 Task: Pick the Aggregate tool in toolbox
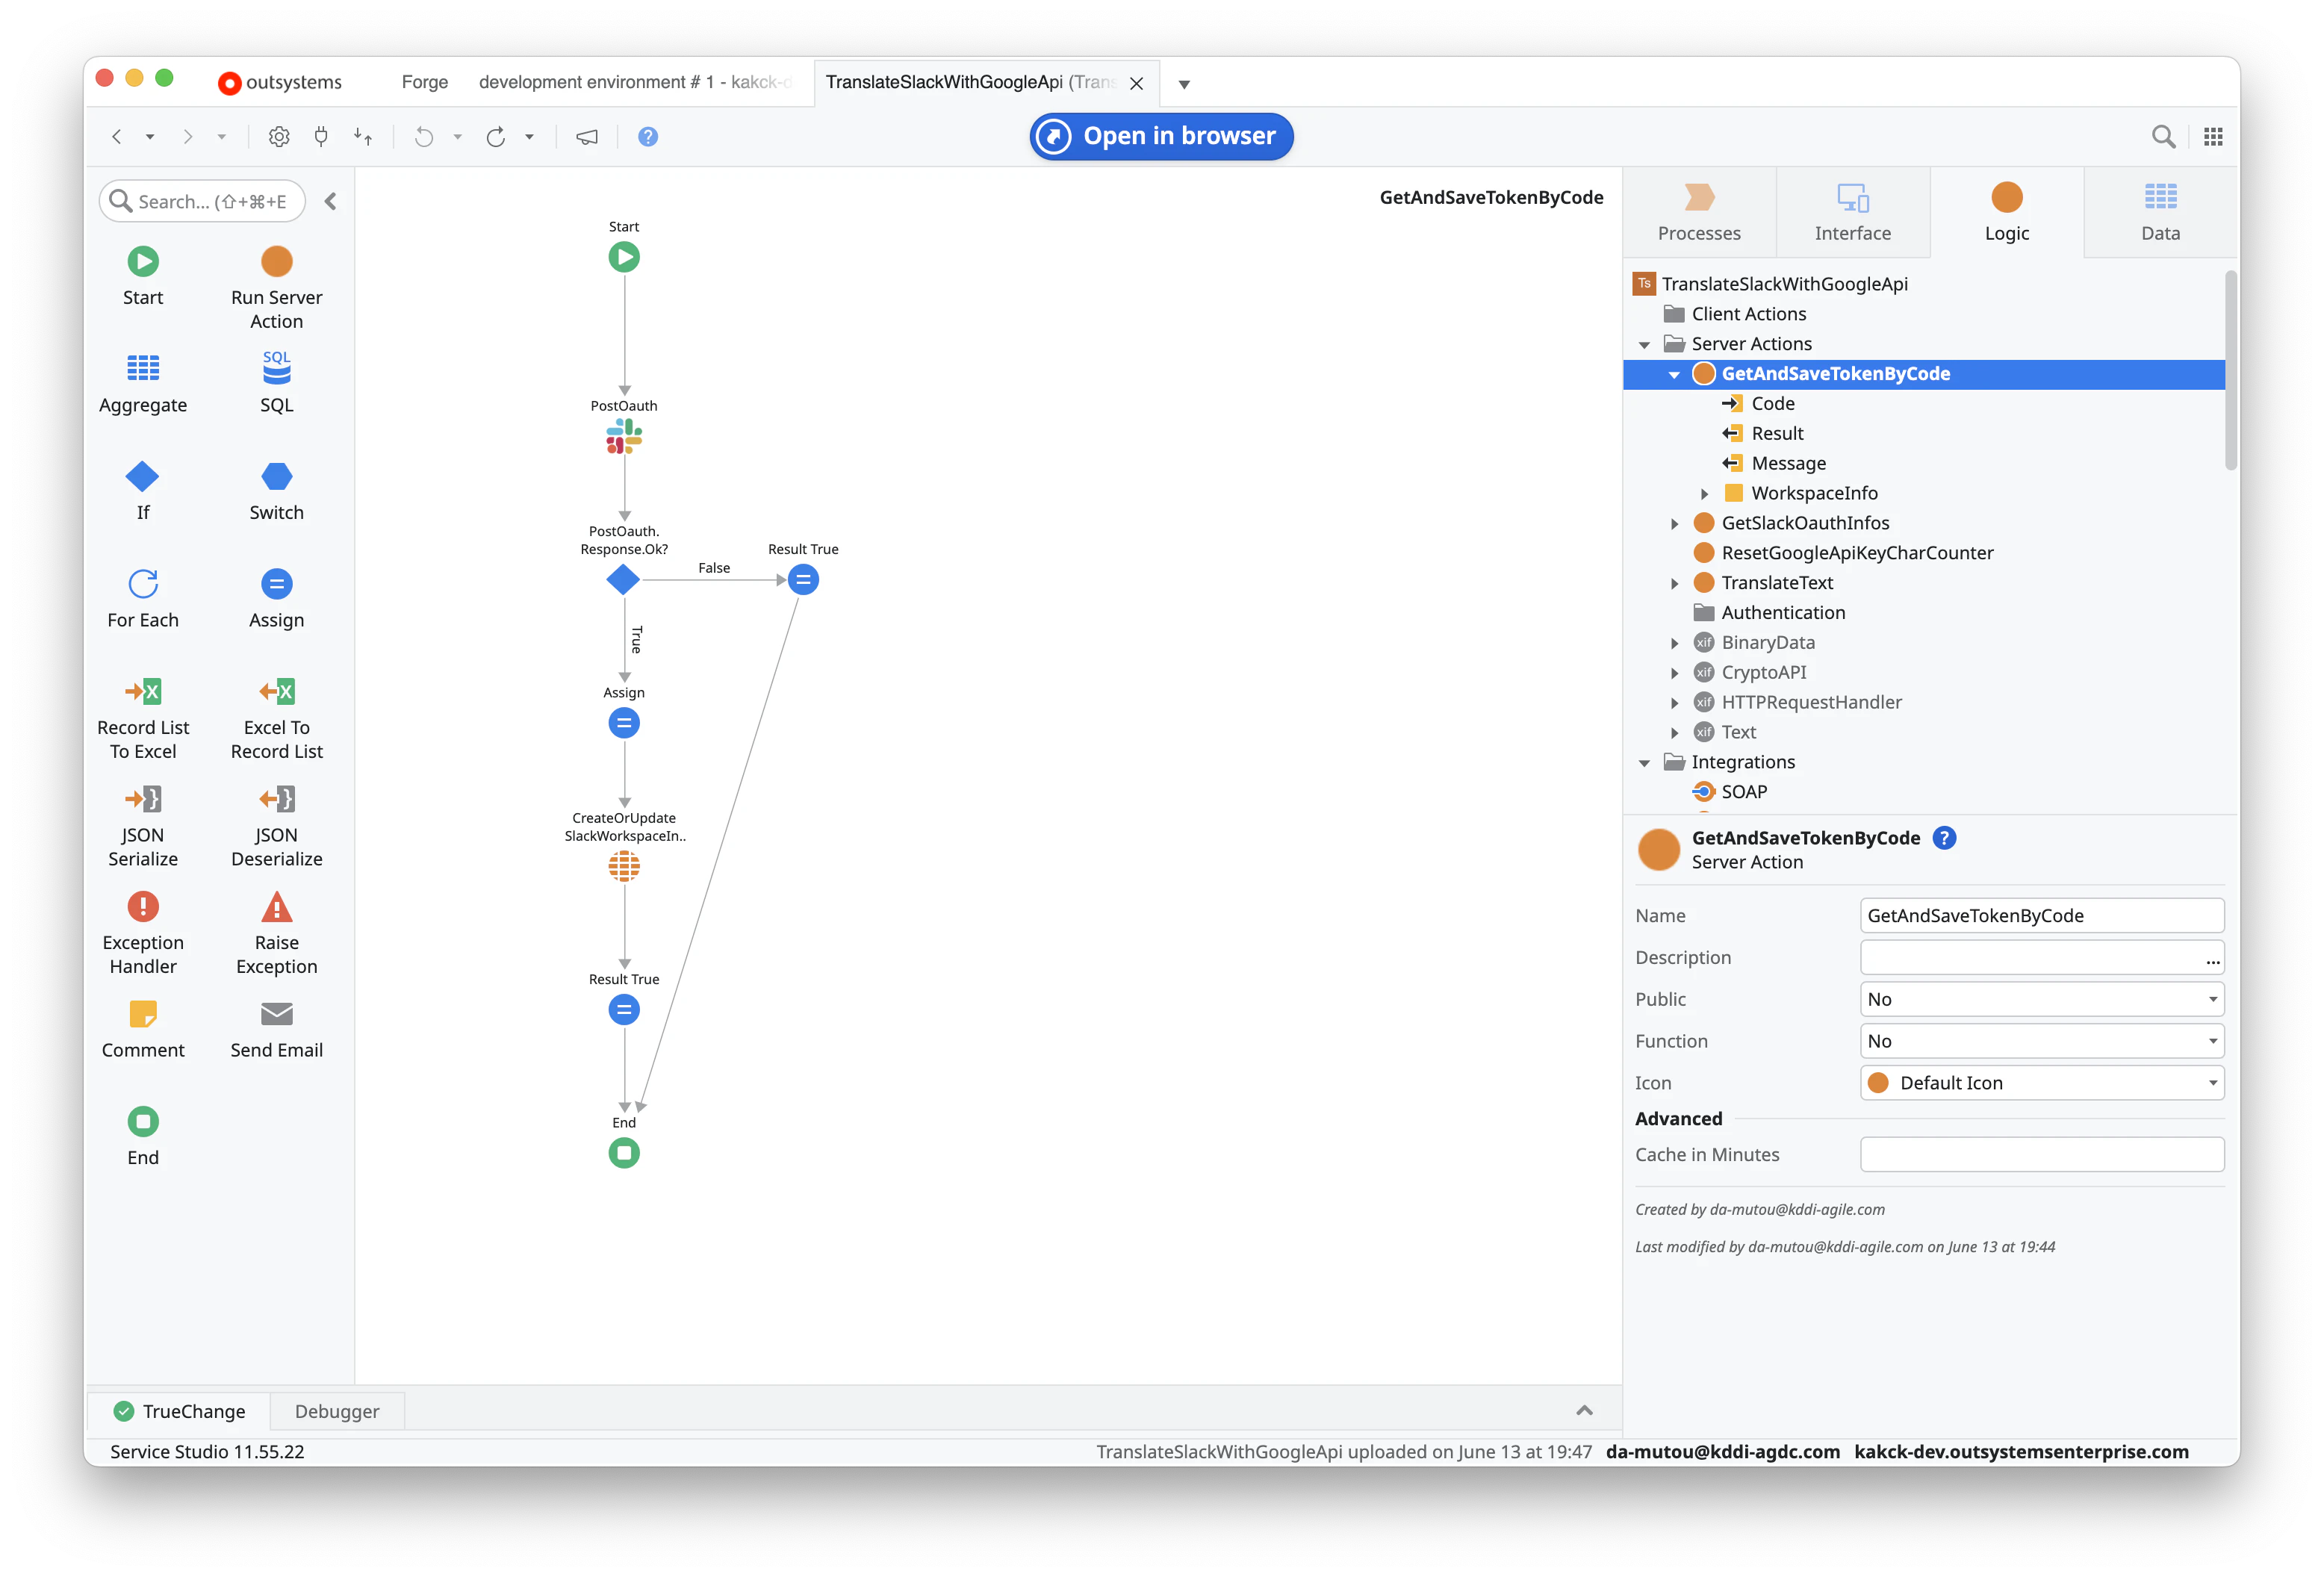pos(143,383)
